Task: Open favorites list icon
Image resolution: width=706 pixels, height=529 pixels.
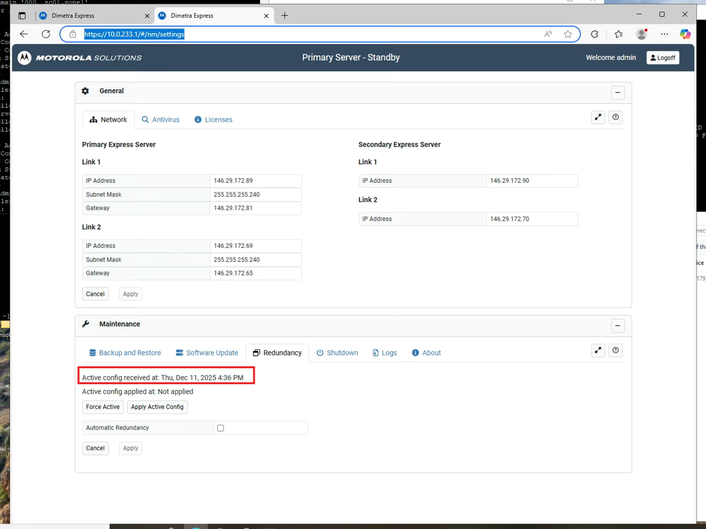Action: point(619,34)
